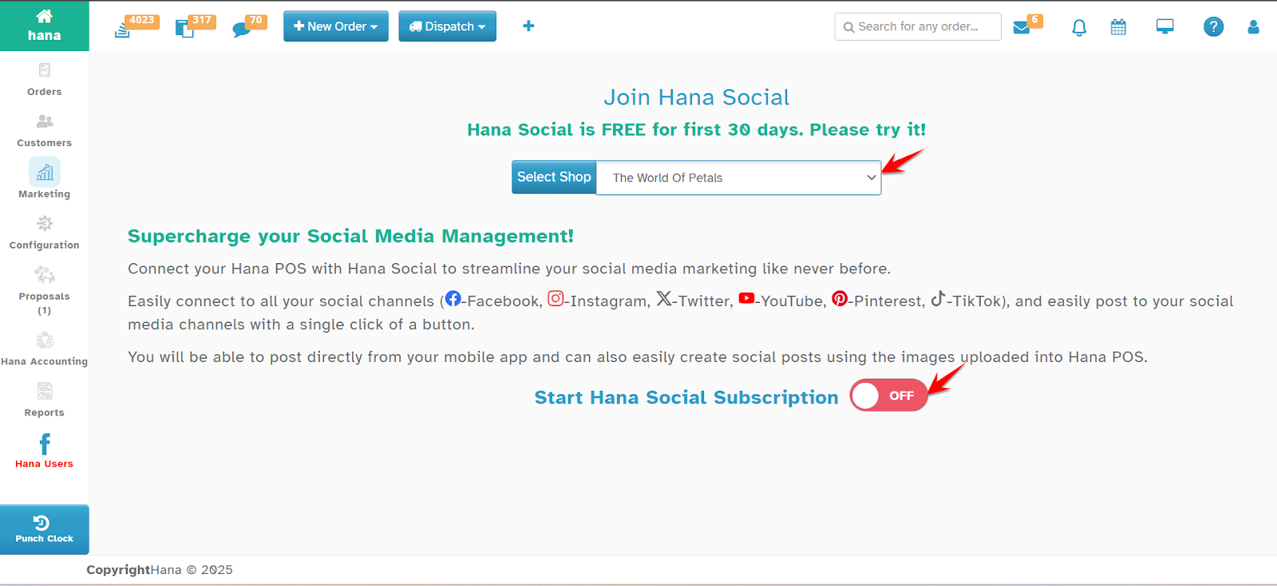Viewport: 1277px width, 586px height.
Task: Open Customers in the sidebar
Action: coord(45,131)
